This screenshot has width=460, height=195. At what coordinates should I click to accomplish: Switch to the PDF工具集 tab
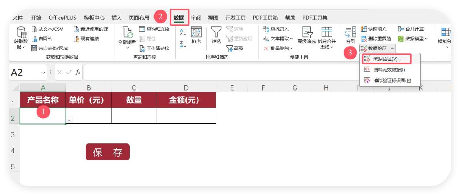tap(314, 18)
